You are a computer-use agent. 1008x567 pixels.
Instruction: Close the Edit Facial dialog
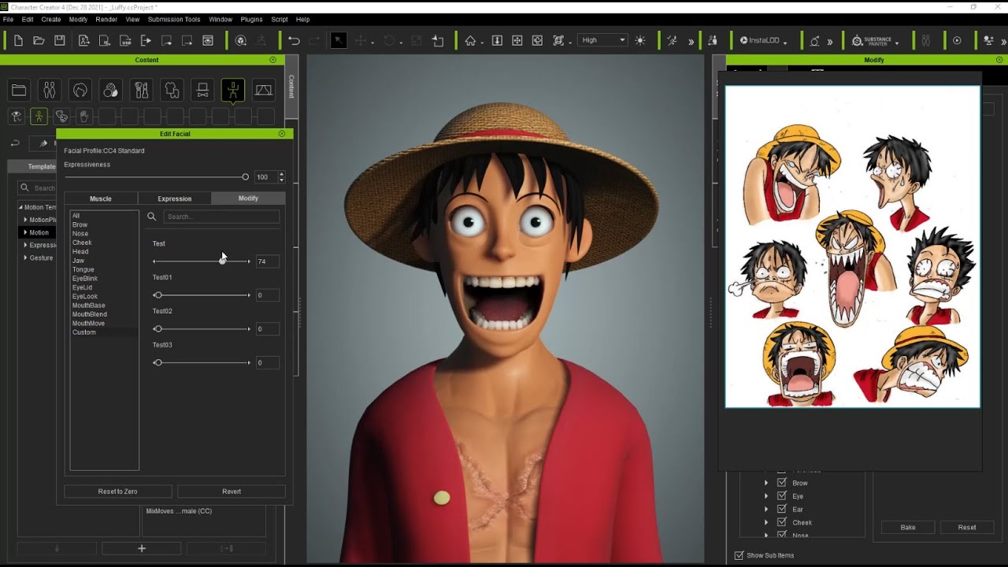point(282,134)
